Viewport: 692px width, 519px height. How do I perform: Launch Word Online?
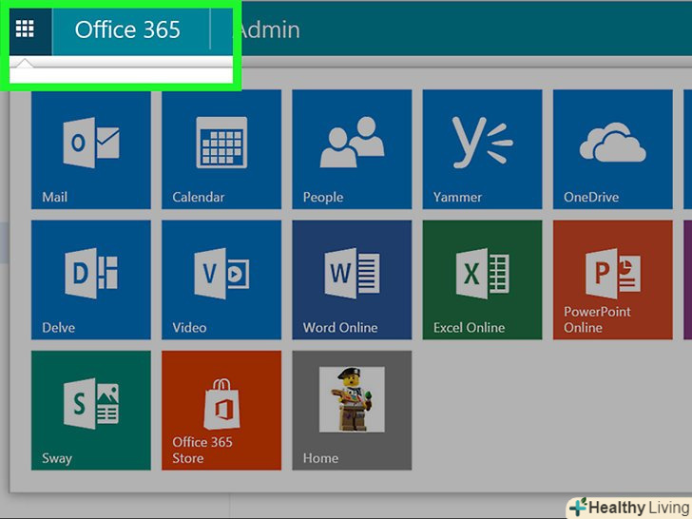point(352,279)
